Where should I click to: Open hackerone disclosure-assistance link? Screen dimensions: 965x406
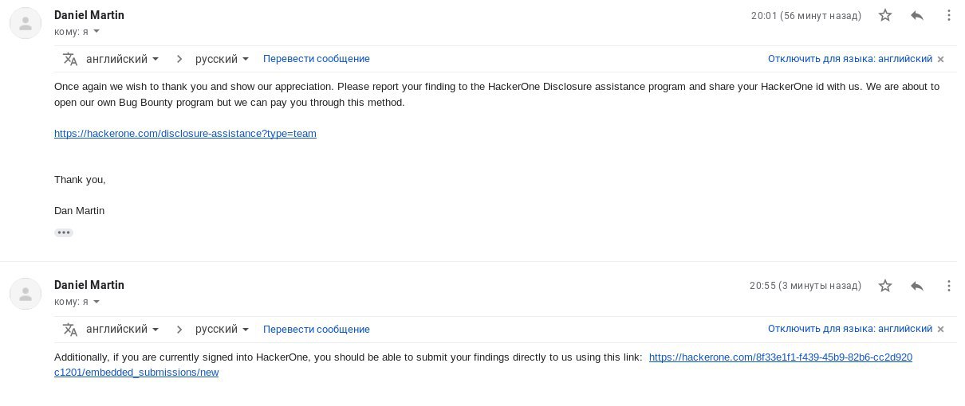click(x=185, y=133)
